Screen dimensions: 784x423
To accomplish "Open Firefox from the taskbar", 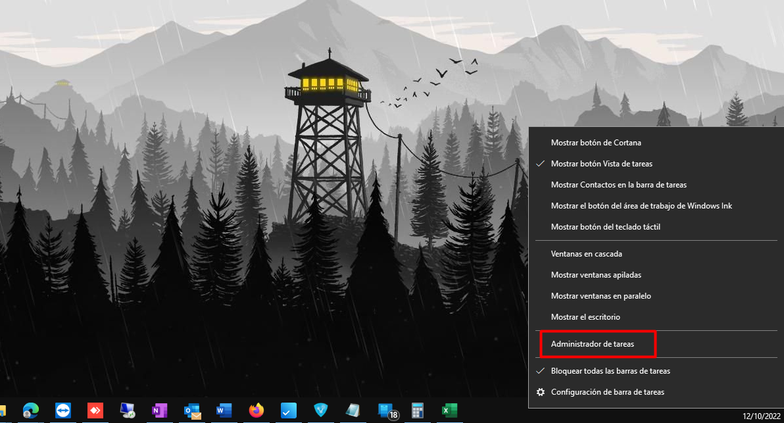I will click(257, 411).
